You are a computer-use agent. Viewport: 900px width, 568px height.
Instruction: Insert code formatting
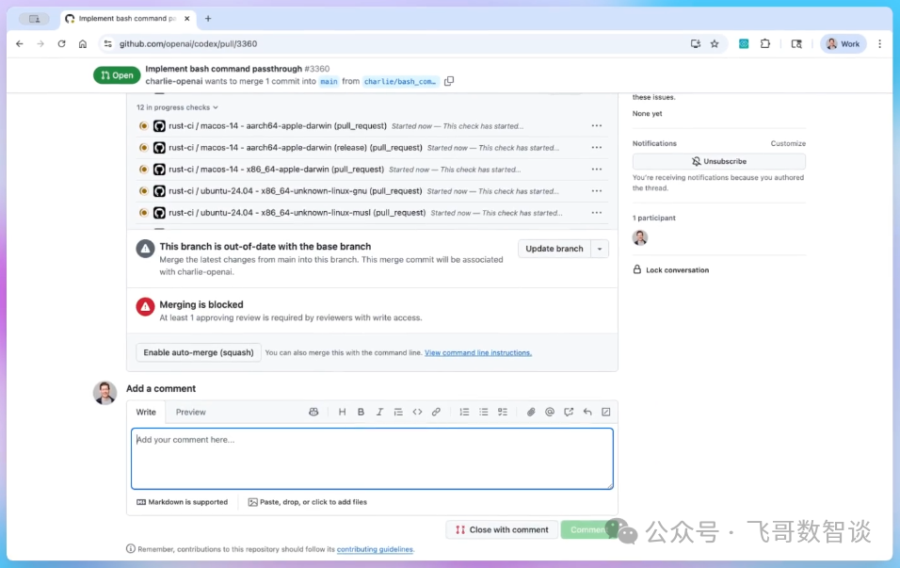click(417, 412)
